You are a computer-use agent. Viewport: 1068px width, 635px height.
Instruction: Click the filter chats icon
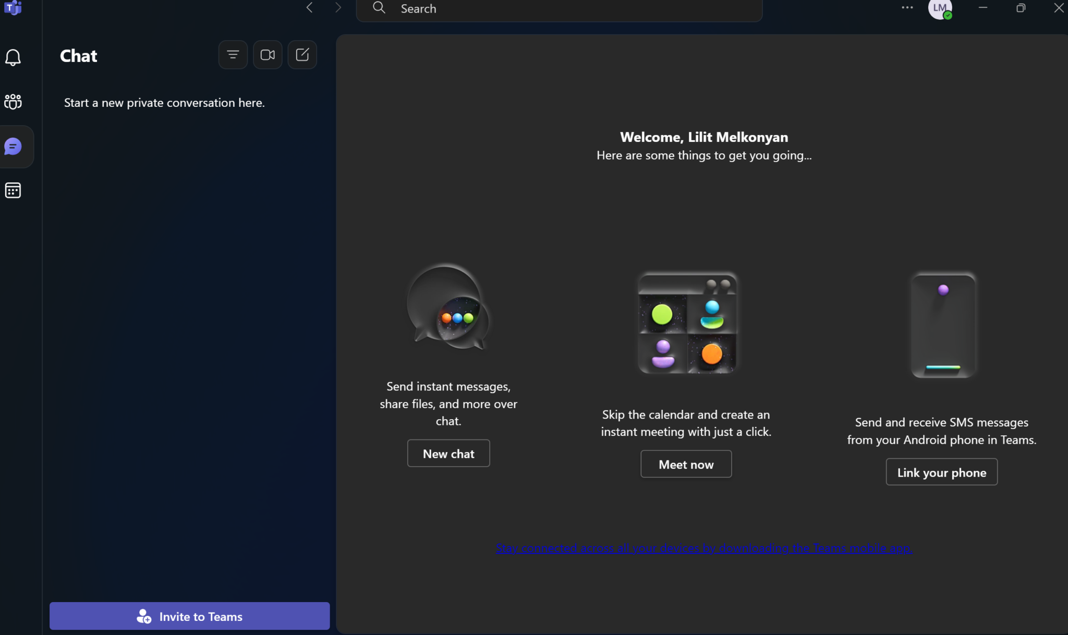(233, 55)
